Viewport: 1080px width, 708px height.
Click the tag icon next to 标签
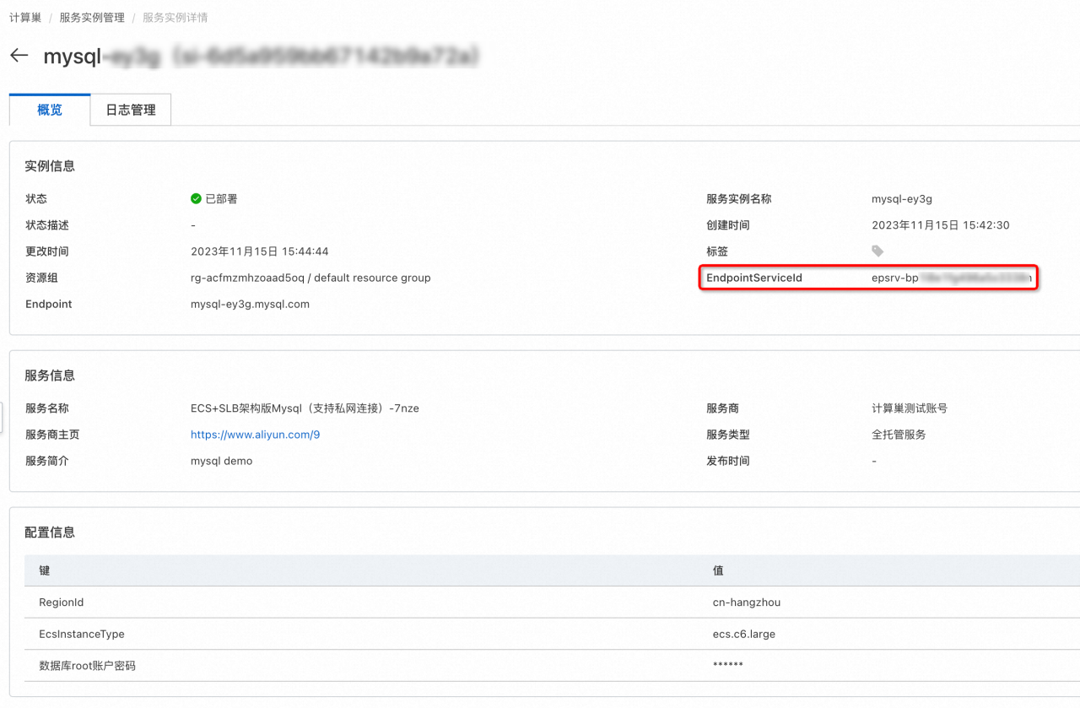(877, 251)
